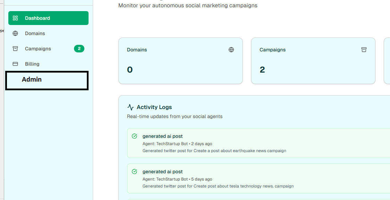This screenshot has height=200, width=390.
Task: Open the Dashboard menu item
Action: (x=38, y=18)
